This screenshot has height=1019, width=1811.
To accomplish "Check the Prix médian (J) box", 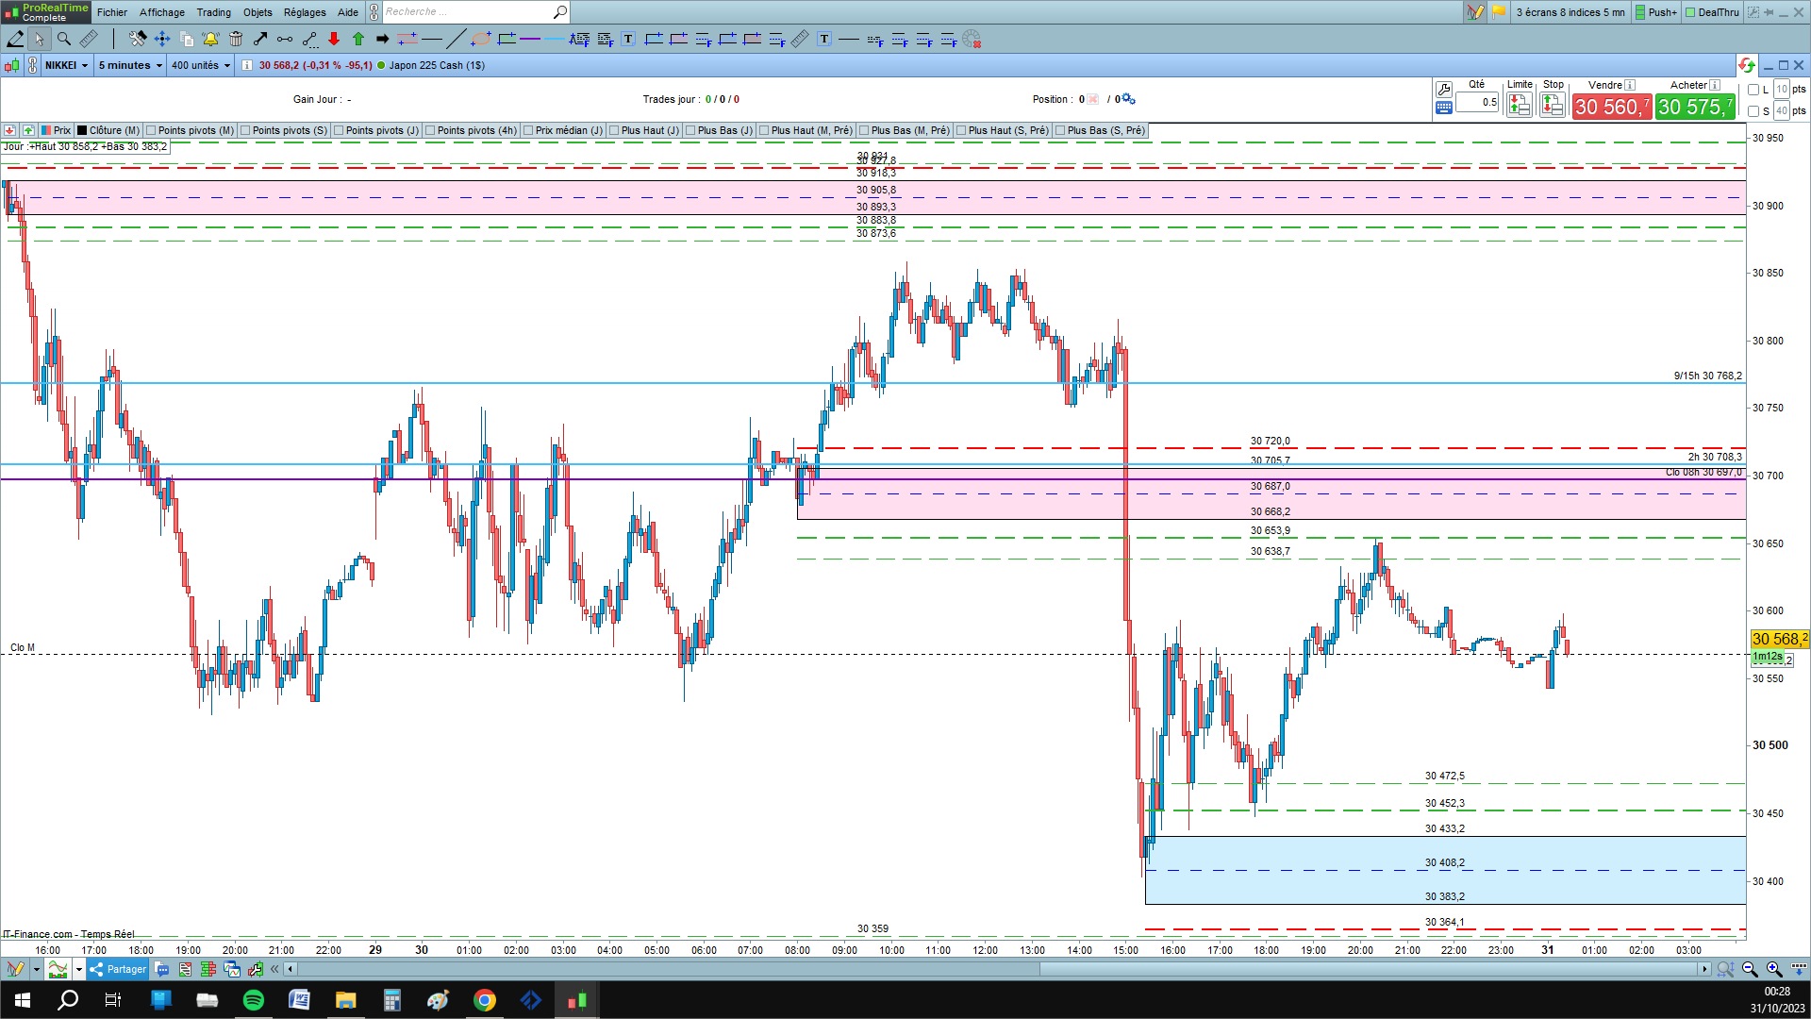I will point(529,130).
